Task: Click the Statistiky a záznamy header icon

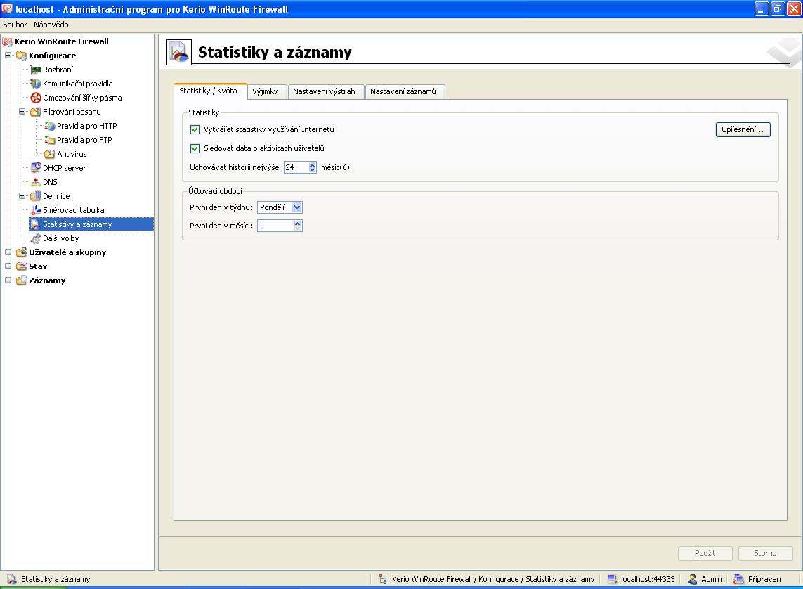Action: click(x=178, y=52)
